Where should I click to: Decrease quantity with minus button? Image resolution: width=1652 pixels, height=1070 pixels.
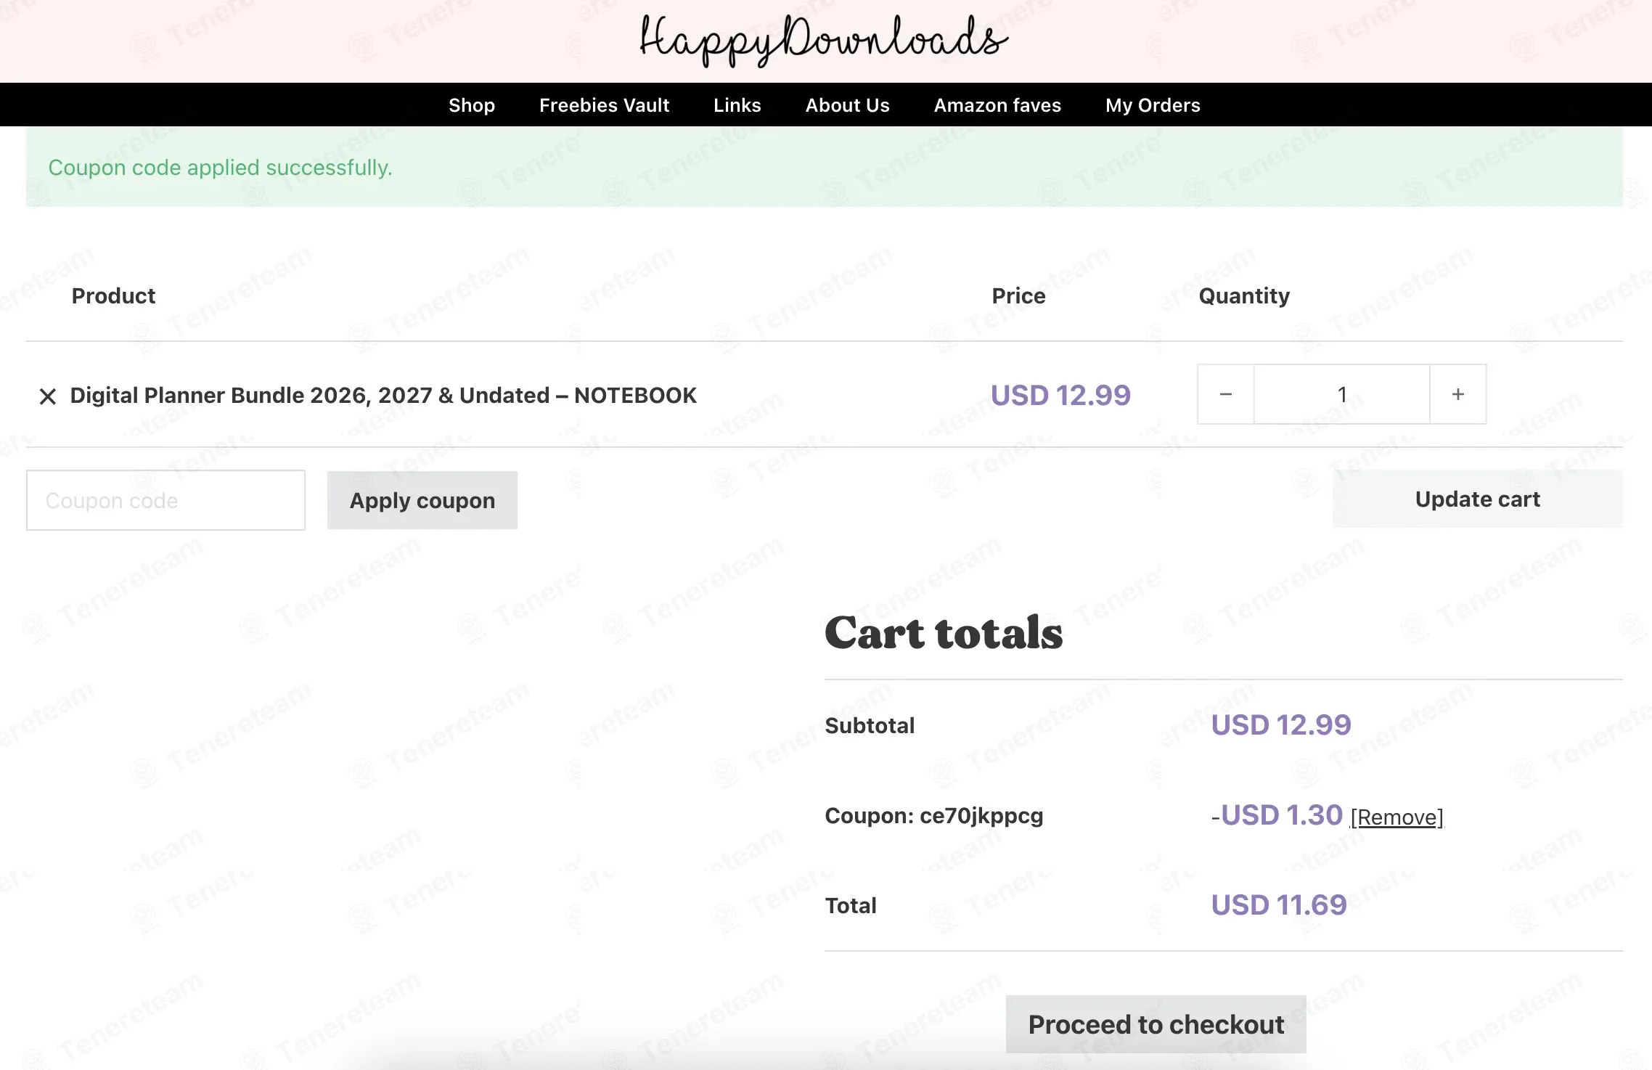1226,394
